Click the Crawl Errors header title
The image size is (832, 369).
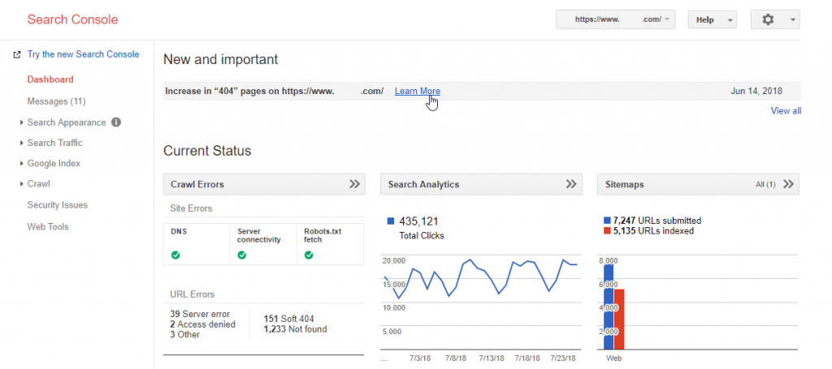(197, 185)
